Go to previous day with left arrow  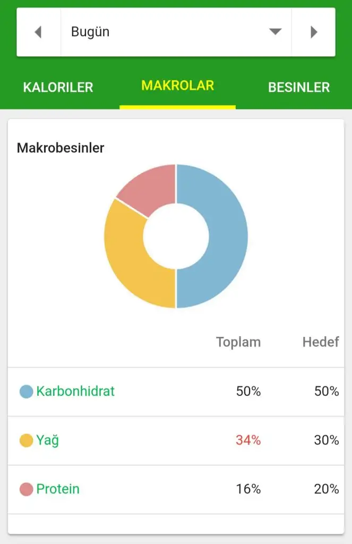point(38,32)
